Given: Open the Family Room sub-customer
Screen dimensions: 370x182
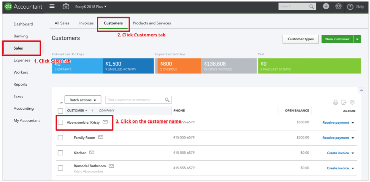Looking at the screenshot, I should pyautogui.click(x=85, y=138).
